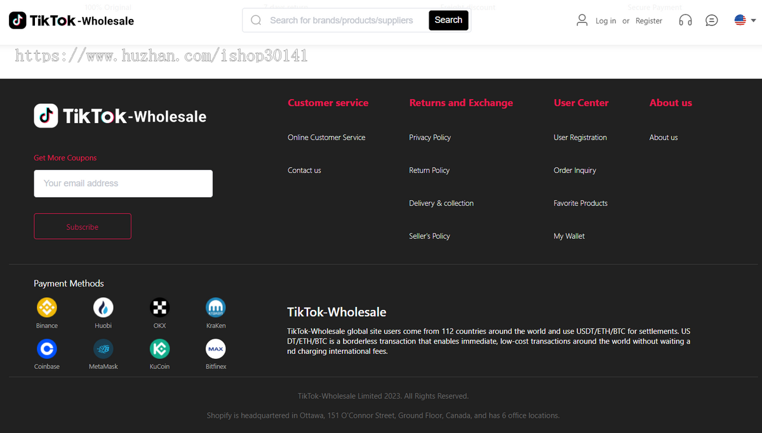Click the TikTok-Wholesale header logo

click(72, 20)
